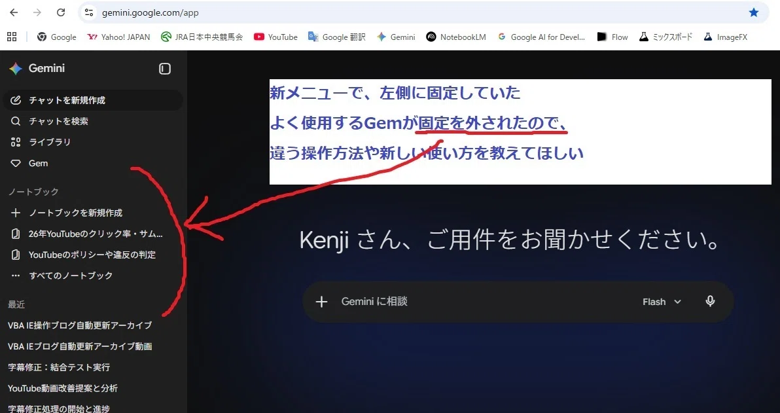The height and width of the screenshot is (413, 780).
Task: Open チャットを検索 to search chats
Action: click(x=93, y=121)
